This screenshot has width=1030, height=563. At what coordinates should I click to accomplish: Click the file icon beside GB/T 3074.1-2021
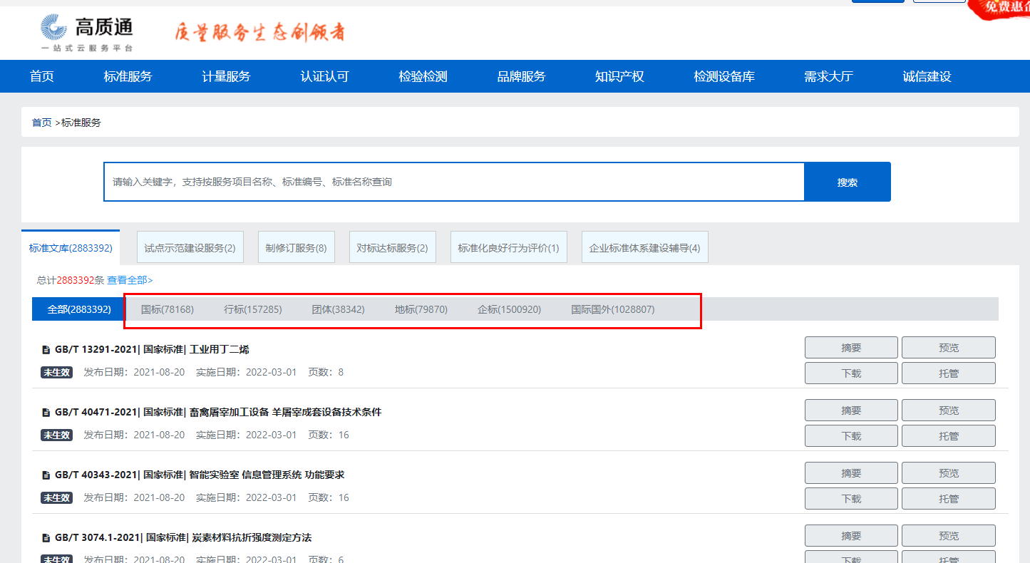click(x=46, y=536)
